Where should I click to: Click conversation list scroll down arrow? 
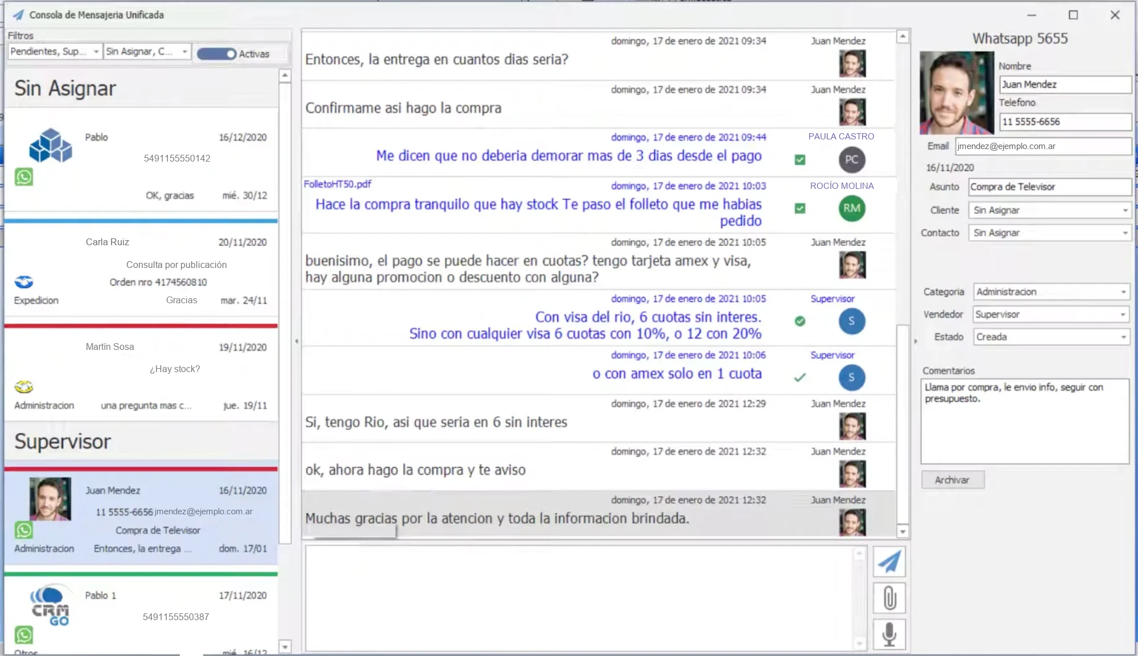(x=285, y=647)
